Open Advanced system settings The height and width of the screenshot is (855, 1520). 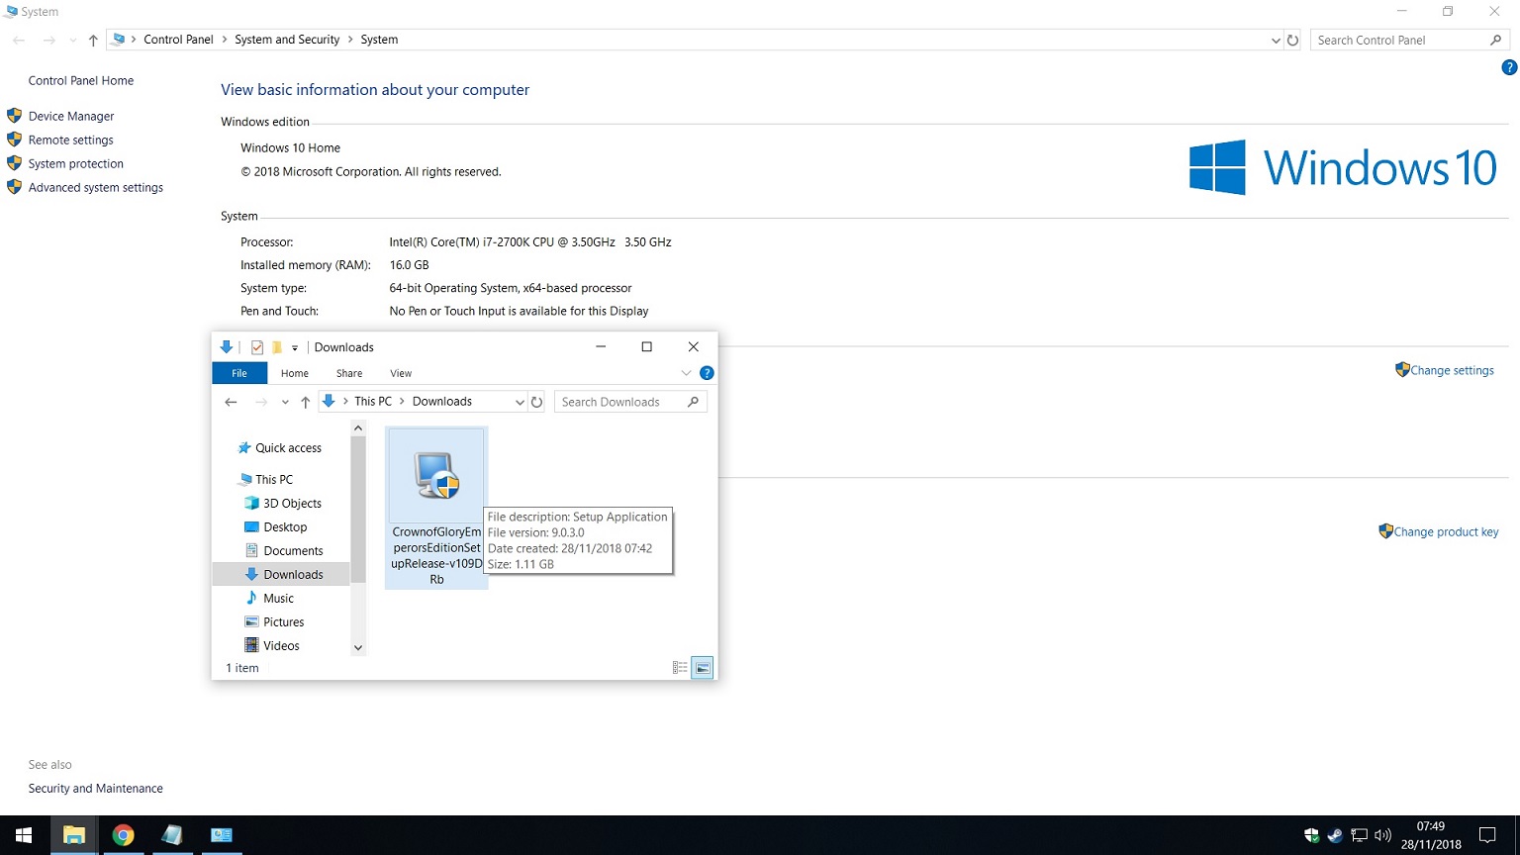pos(95,187)
